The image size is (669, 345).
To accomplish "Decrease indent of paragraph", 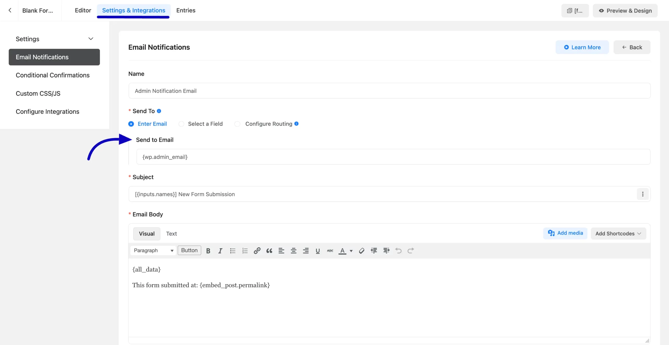I will (374, 251).
